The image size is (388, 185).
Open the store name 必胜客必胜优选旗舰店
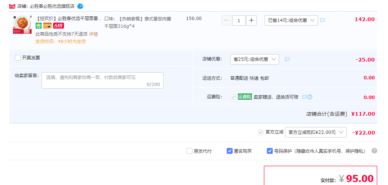(x=52, y=6)
